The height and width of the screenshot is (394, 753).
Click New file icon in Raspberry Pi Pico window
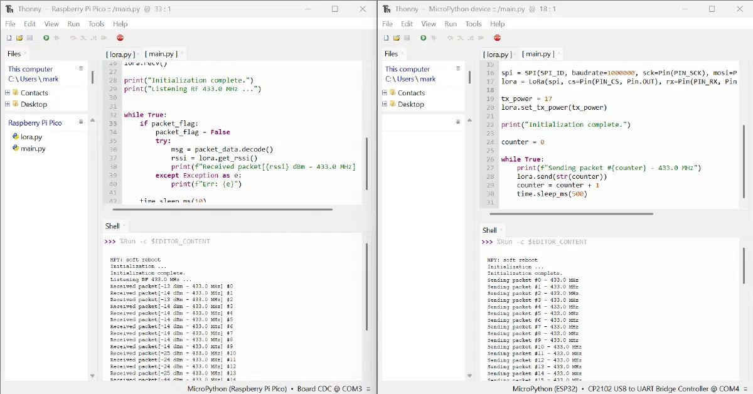[x=10, y=38]
